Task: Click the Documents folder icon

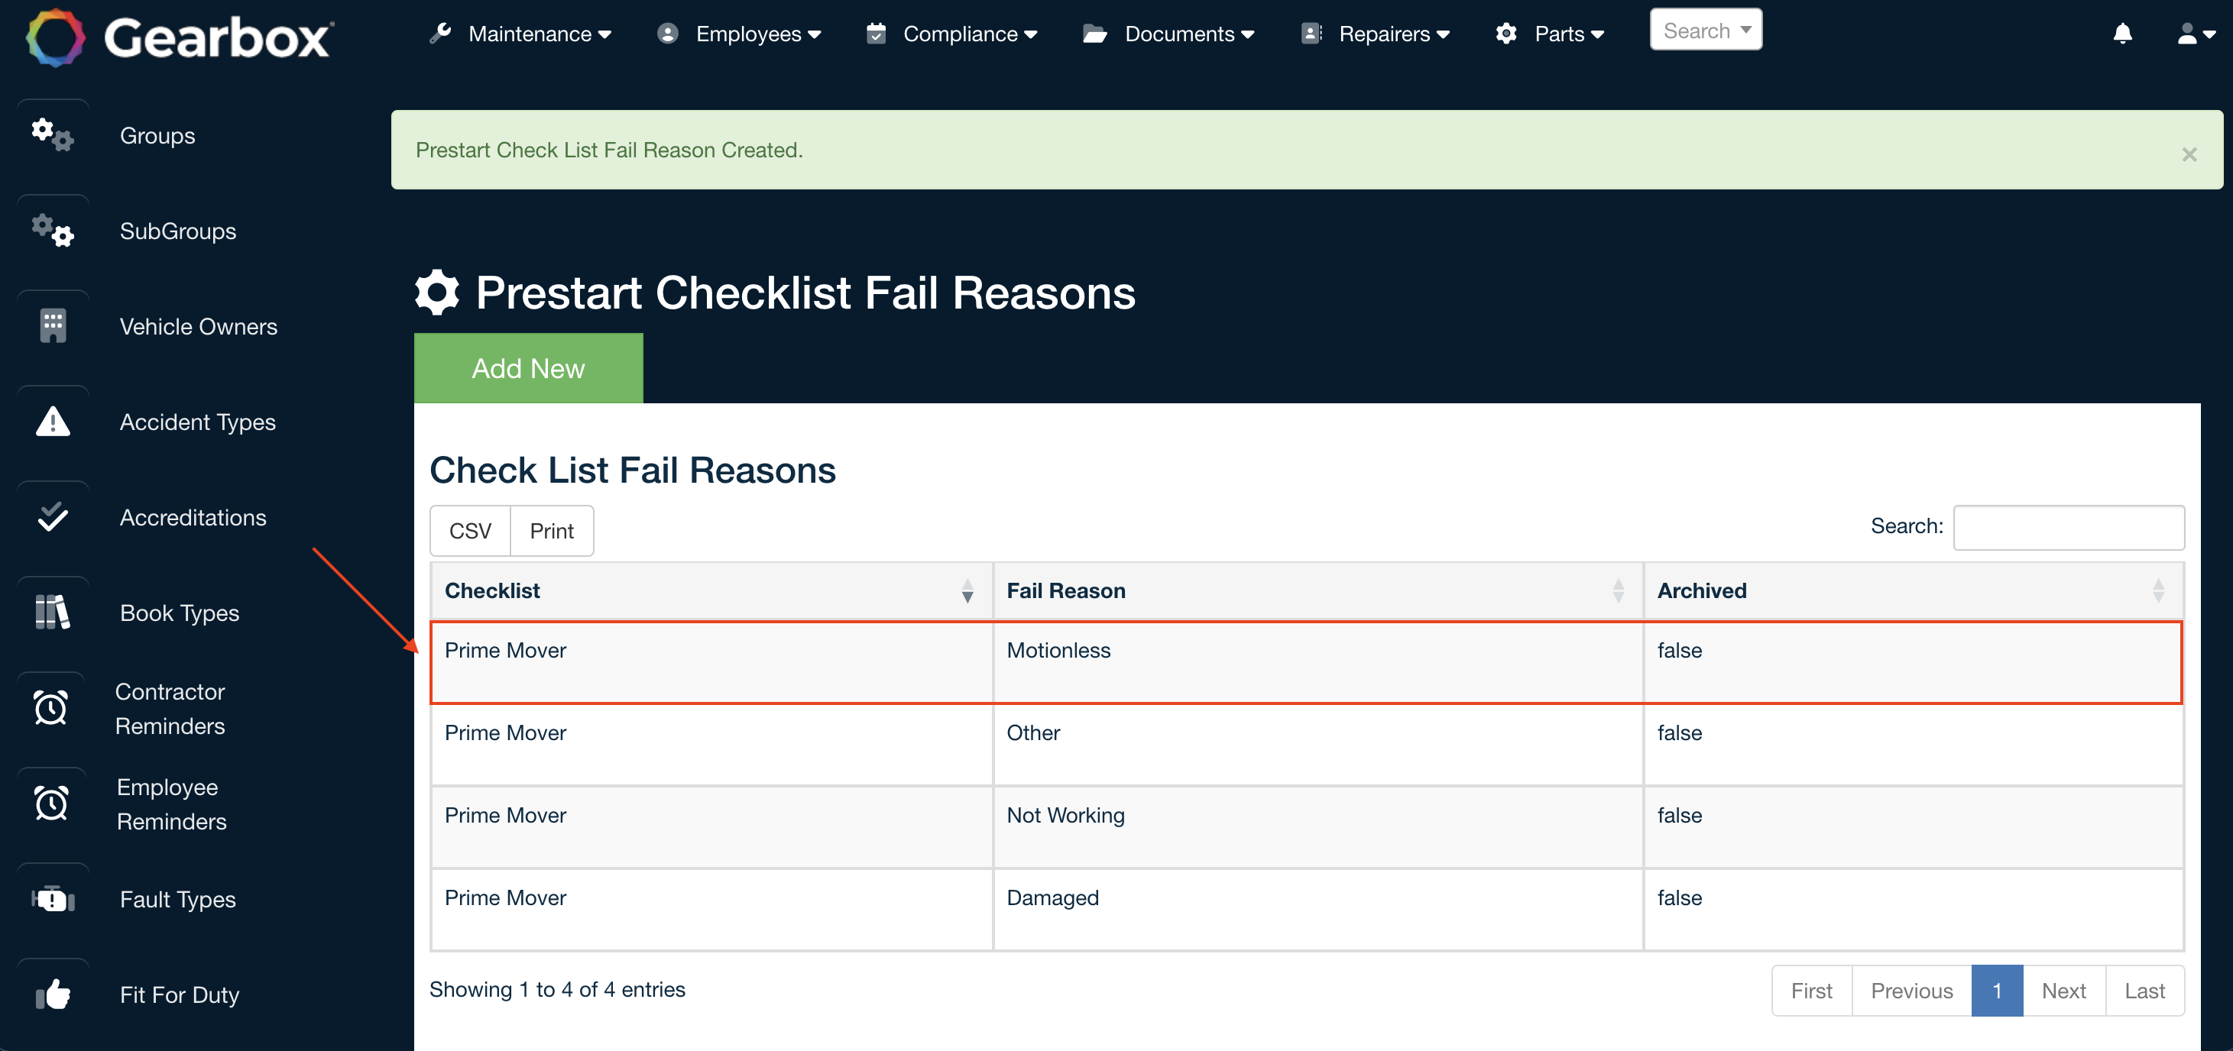Action: click(1095, 34)
